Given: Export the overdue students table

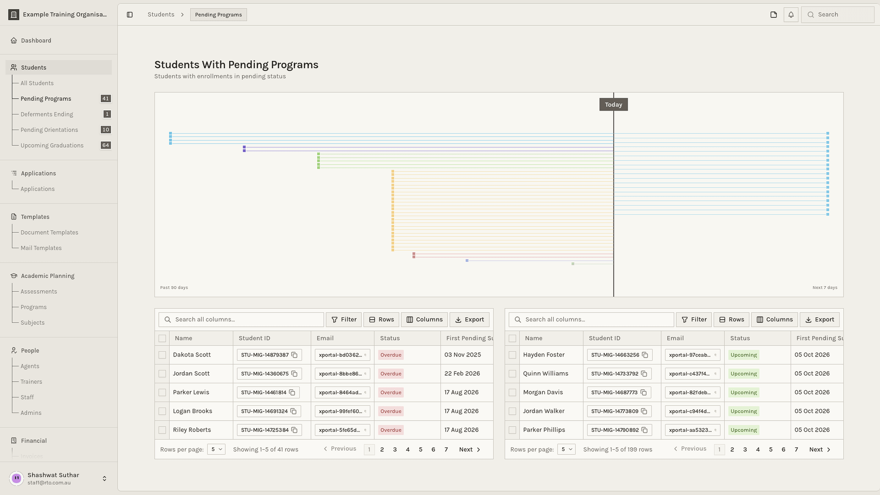Looking at the screenshot, I should click(x=469, y=319).
